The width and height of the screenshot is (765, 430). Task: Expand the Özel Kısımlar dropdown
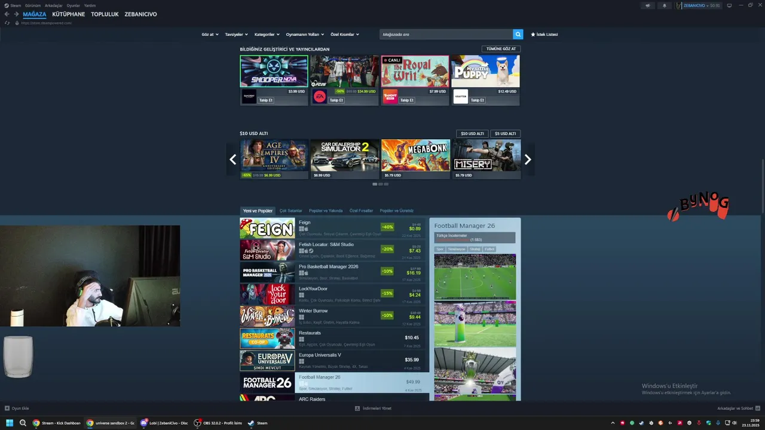coord(345,35)
